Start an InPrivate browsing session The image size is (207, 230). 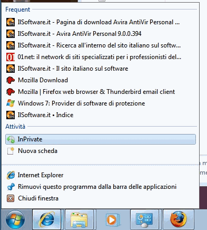(101, 139)
